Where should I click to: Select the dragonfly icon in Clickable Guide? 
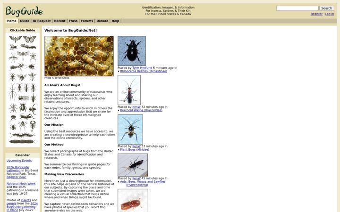(23, 56)
